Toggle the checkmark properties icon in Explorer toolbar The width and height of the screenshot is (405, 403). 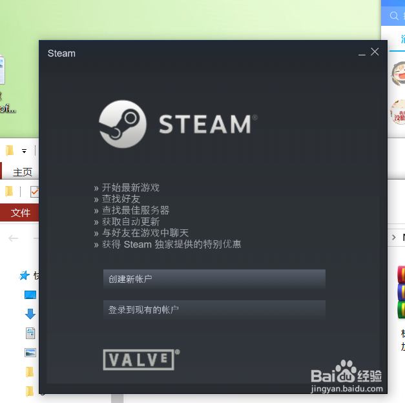(x=35, y=192)
